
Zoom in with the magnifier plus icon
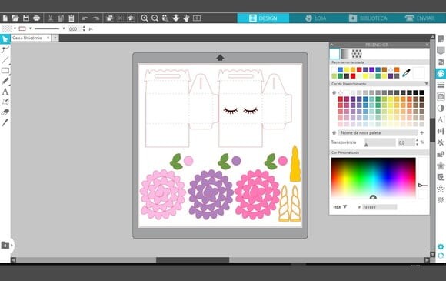click(x=145, y=18)
